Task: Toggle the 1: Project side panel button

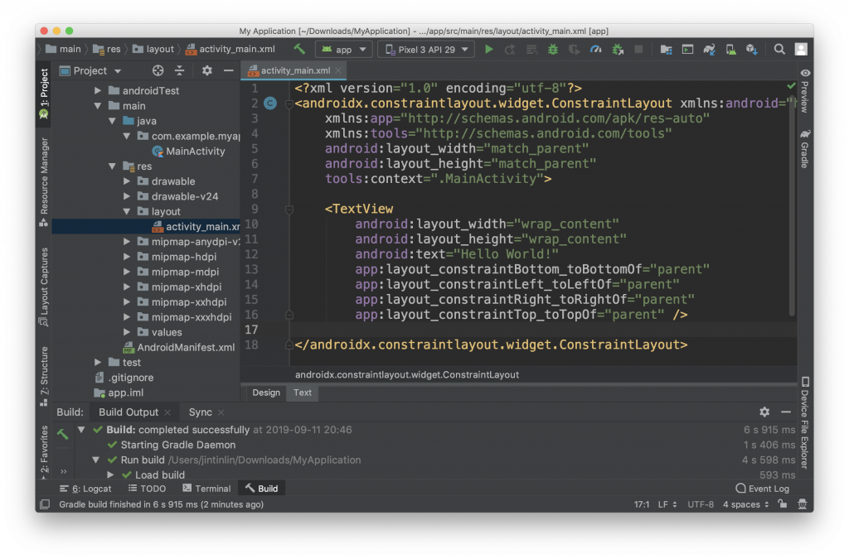Action: point(44,94)
